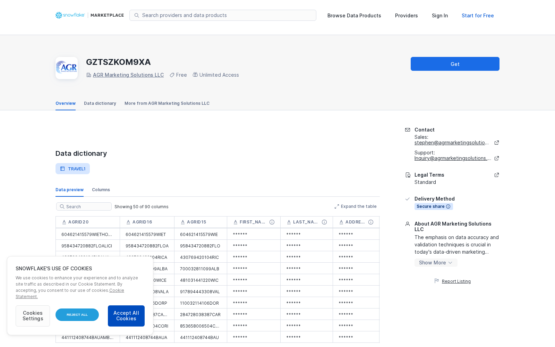Click the Expand the table button
The image size is (555, 347).
[x=356, y=206]
